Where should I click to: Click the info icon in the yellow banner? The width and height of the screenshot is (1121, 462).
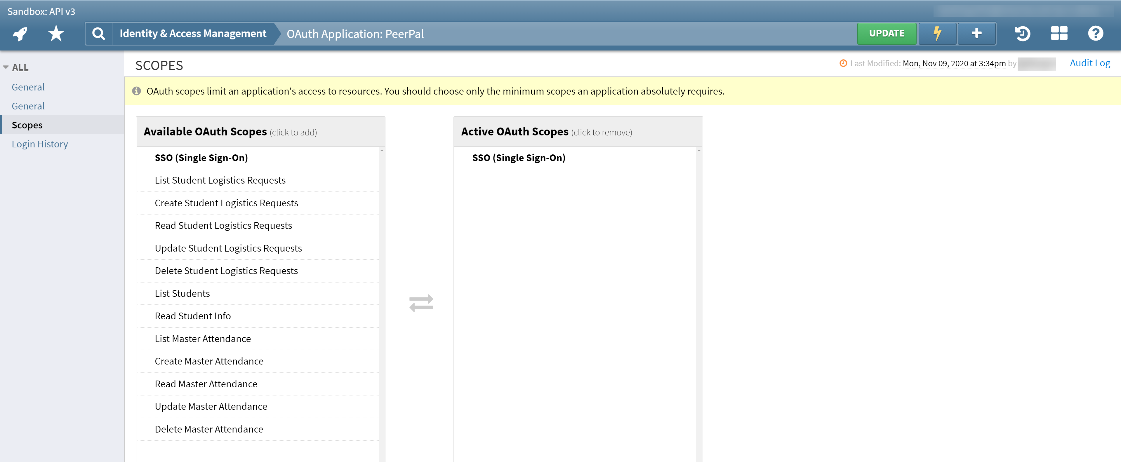(x=136, y=91)
